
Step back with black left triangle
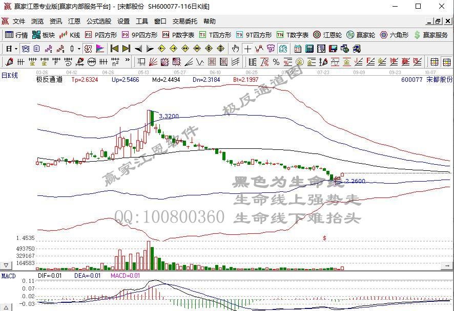click(x=138, y=49)
